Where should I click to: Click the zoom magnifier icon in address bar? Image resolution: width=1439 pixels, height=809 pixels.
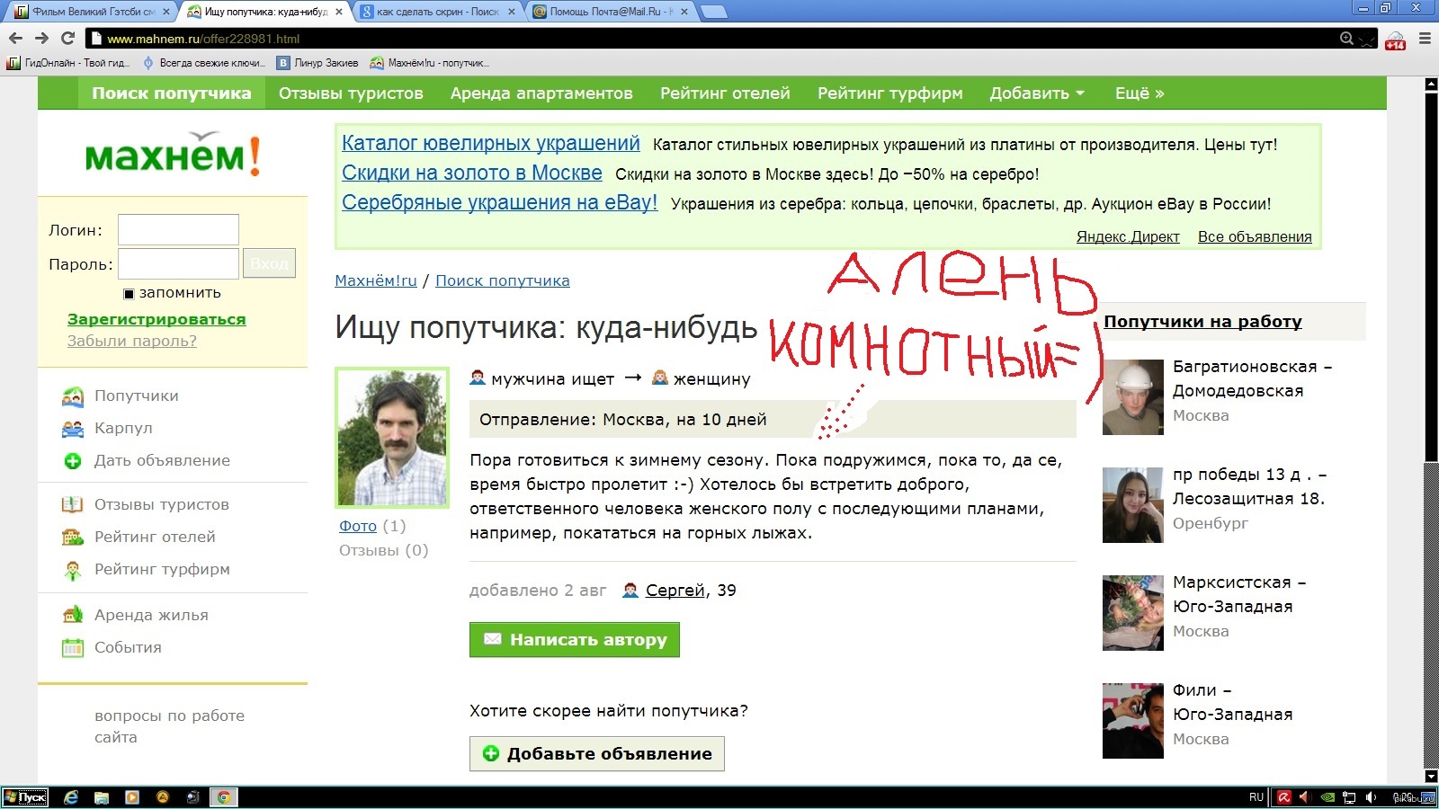click(x=1346, y=39)
